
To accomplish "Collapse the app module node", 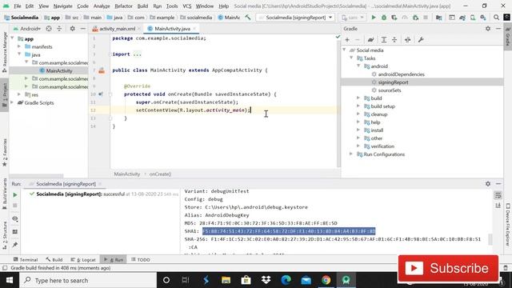I will pyautogui.click(x=13, y=39).
